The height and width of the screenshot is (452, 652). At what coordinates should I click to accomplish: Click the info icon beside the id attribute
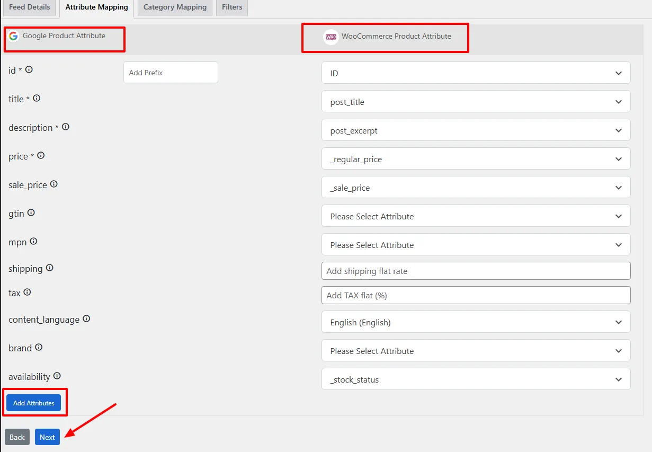pyautogui.click(x=29, y=69)
